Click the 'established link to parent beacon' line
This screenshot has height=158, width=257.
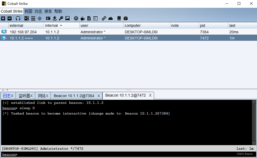pos(53,103)
